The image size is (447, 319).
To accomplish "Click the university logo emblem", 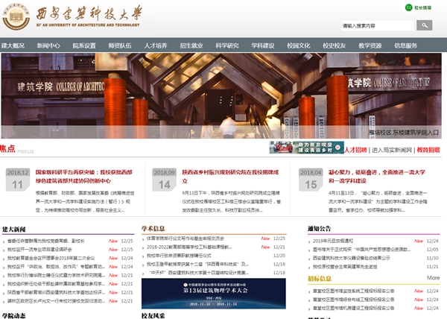I will pyautogui.click(x=16, y=16).
